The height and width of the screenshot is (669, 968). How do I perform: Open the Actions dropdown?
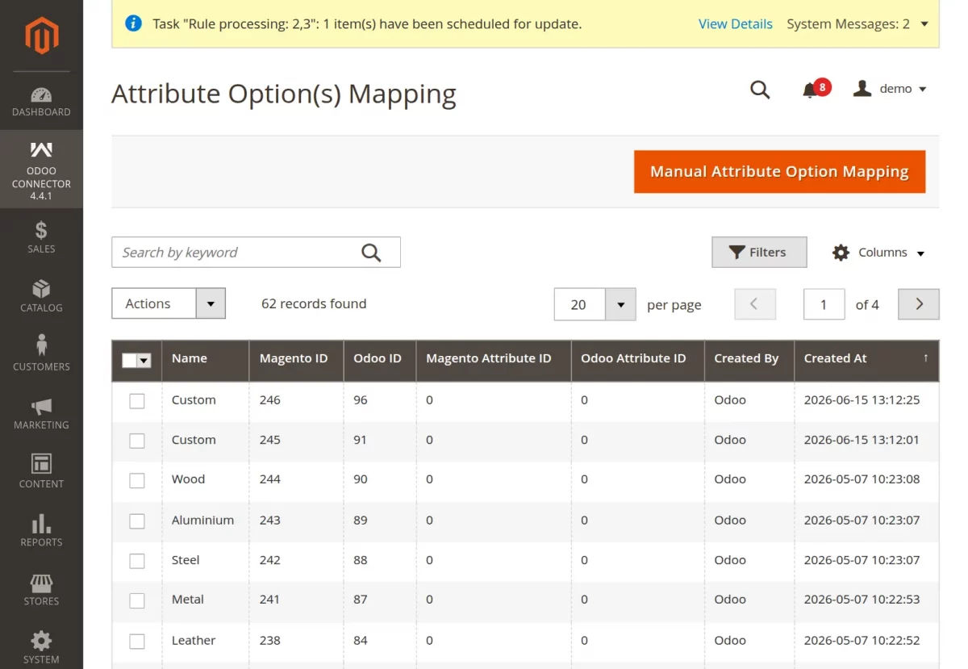coord(169,303)
